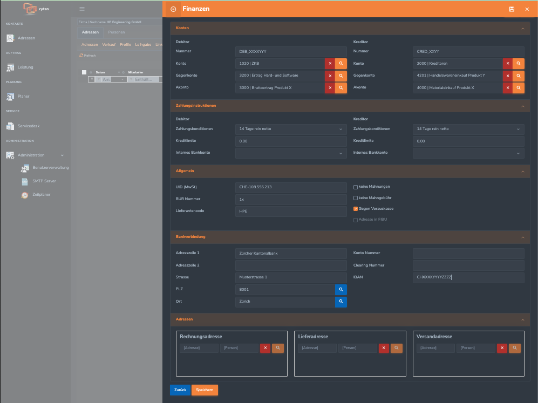Collapse the Konten section
The width and height of the screenshot is (538, 403).
(x=522, y=28)
